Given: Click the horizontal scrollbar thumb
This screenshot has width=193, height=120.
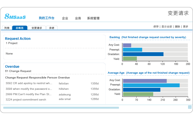Looking at the screenshot, I should pos(61,108).
